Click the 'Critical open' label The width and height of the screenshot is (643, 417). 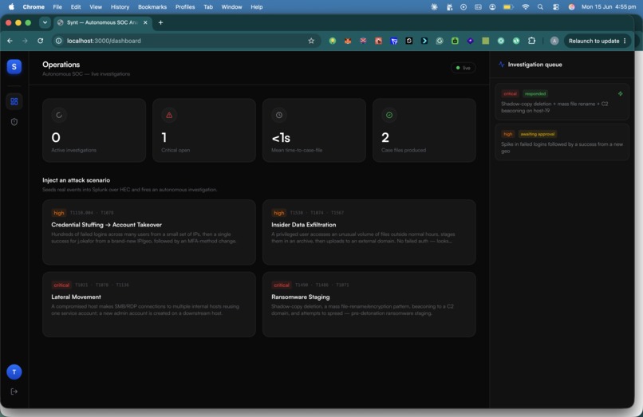click(x=176, y=150)
